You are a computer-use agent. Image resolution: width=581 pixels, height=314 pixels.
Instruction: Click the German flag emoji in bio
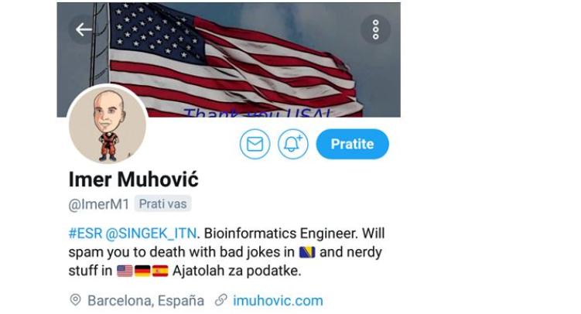pos(142,271)
